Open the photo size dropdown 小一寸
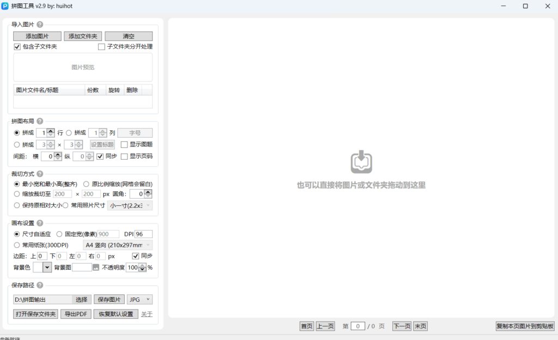 tap(130, 205)
